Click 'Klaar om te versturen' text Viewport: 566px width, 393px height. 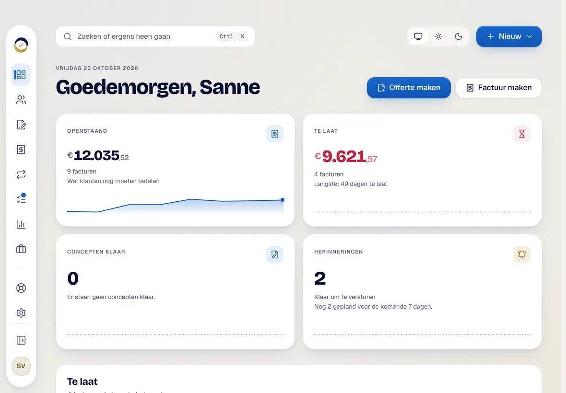coord(345,297)
